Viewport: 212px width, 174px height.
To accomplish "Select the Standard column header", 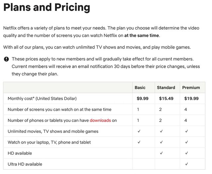I will (x=166, y=88).
